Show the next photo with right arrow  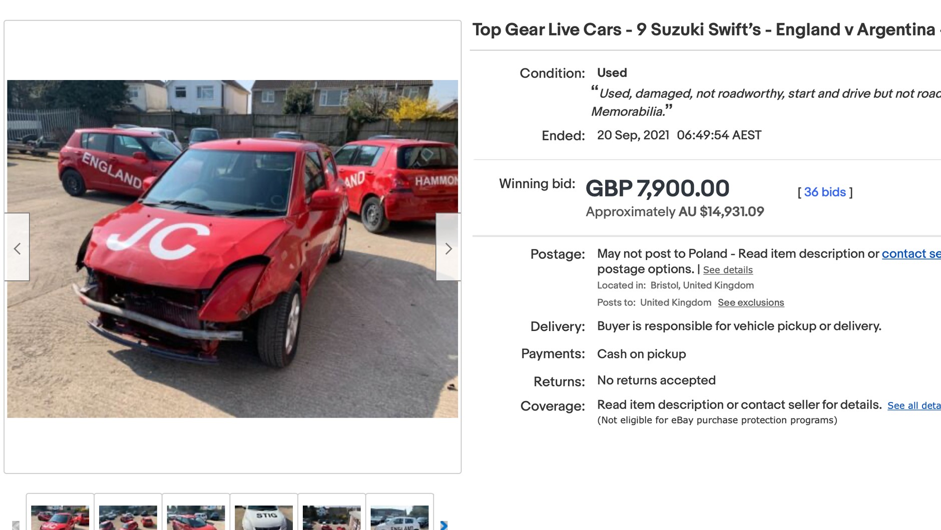pyautogui.click(x=448, y=247)
